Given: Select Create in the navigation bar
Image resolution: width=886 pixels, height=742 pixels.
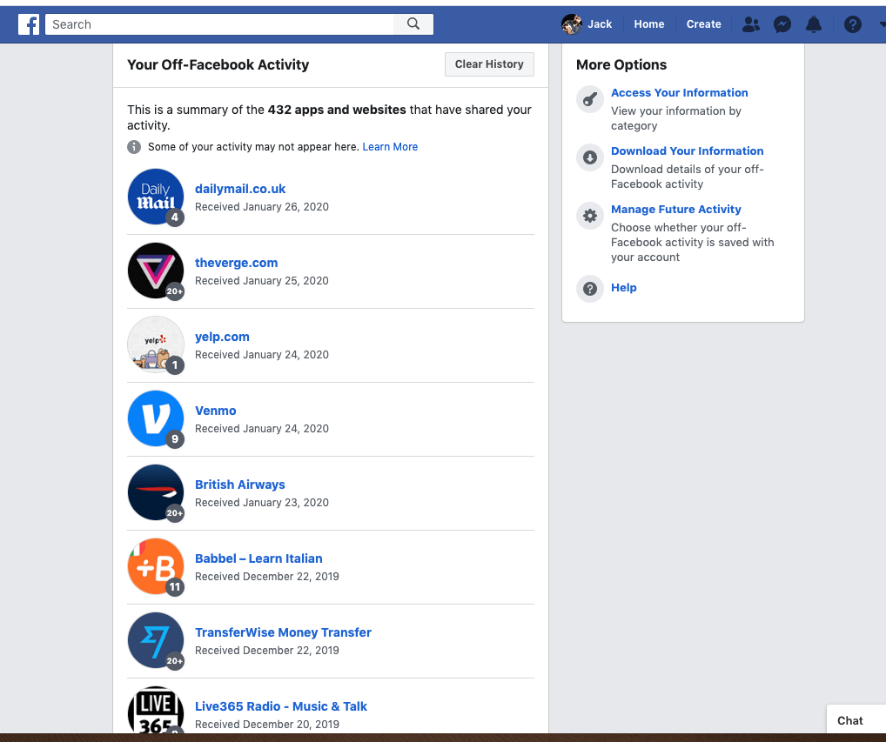Looking at the screenshot, I should coord(703,24).
